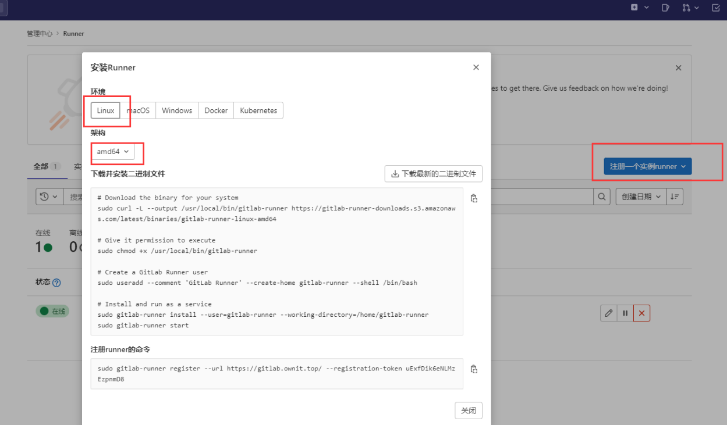Copy the runner register command
This screenshot has height=425, width=727.
pyautogui.click(x=474, y=369)
